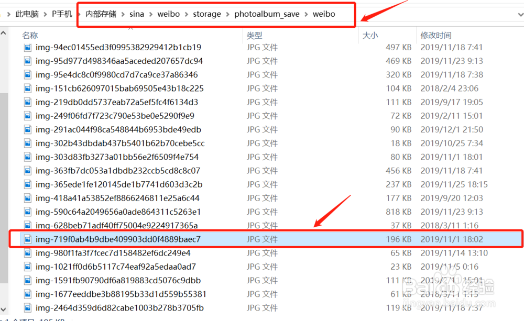The width and height of the screenshot is (524, 321).
Task: Click the file icon of img-1677eeddbe3b88195b33d1d559b55381
Action: tap(28, 294)
